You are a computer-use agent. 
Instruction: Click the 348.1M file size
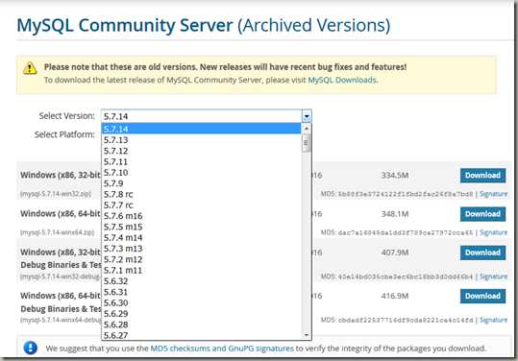[x=395, y=214]
